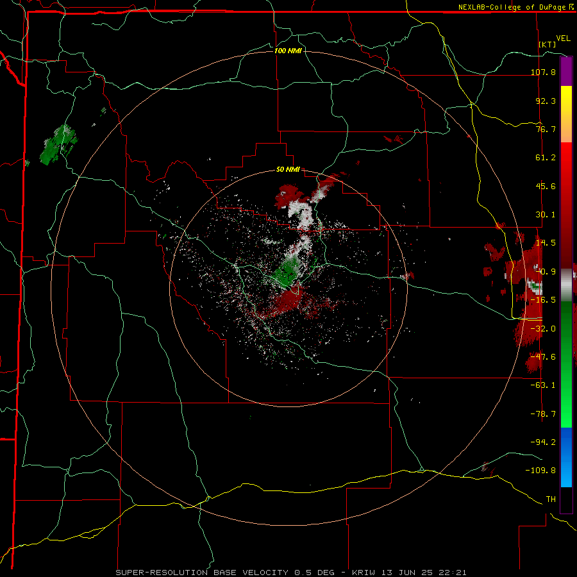Click the 14.5 scale value
577x577 pixels.
(x=546, y=243)
